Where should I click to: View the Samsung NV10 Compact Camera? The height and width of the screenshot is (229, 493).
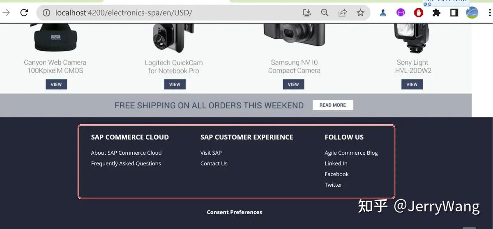tap(293, 85)
